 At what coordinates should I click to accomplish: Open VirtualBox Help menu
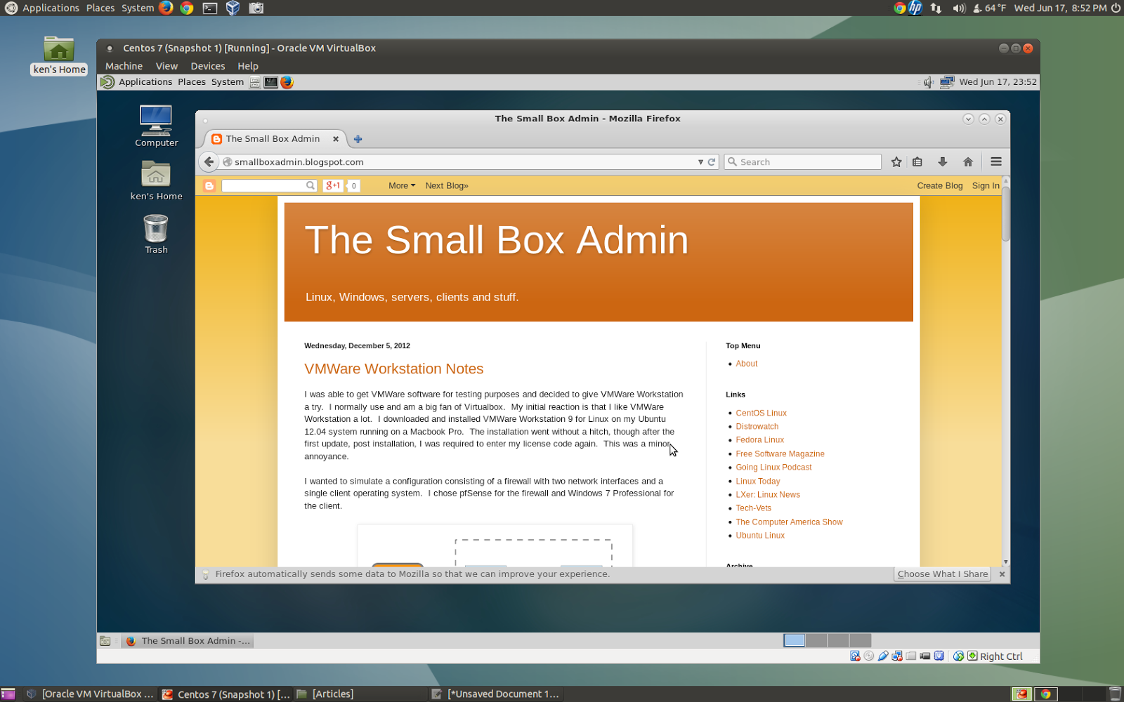coord(248,66)
